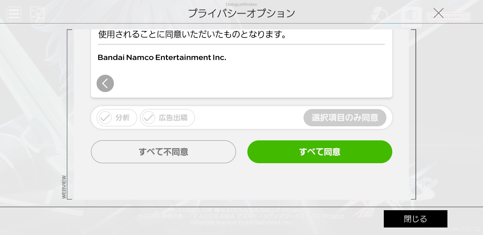The height and width of the screenshot is (235, 483).
Task: Click the vertical WEBVIEW label
Action: click(x=64, y=187)
